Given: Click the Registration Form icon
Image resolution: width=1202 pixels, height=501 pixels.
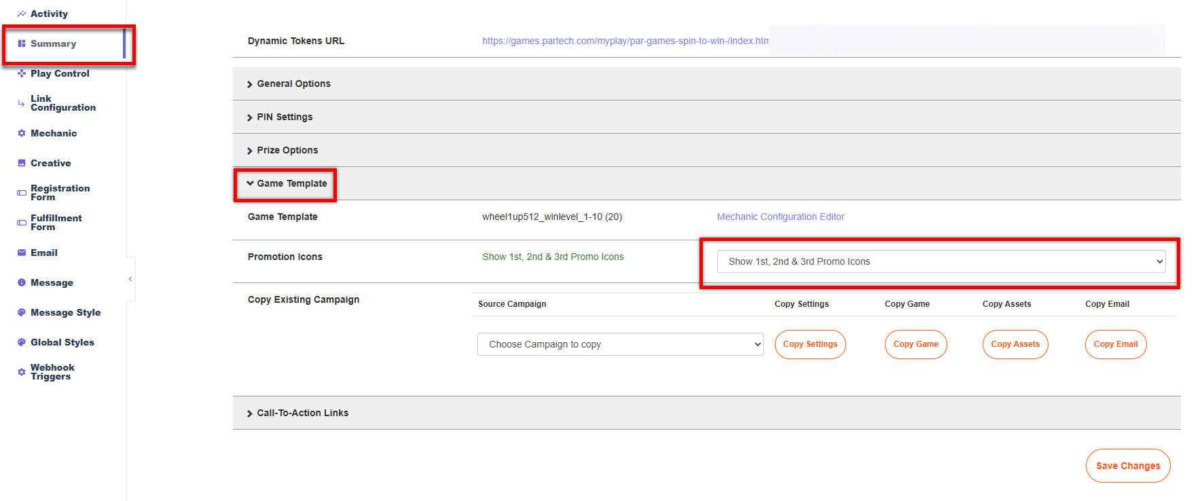Looking at the screenshot, I should 22,193.
